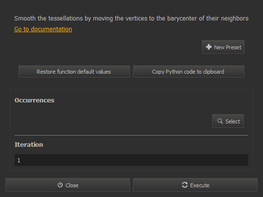Click the Execute label text
Image resolution: width=263 pixels, height=197 pixels.
[x=199, y=185]
